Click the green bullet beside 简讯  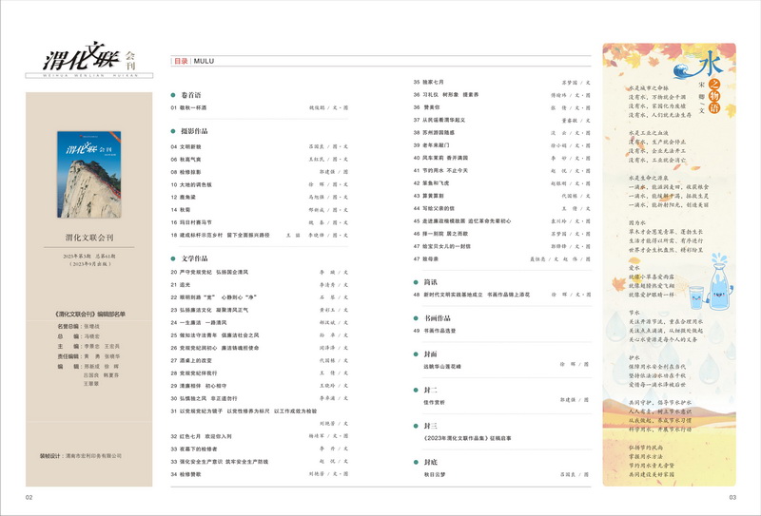tap(416, 281)
